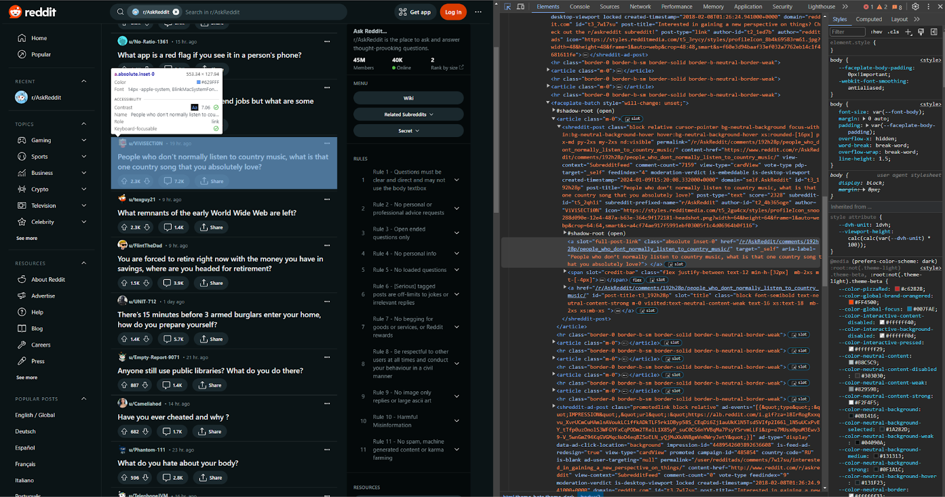This screenshot has height=497, width=945.
Task: Collapse the Topics section chevron
Action: tap(84, 124)
